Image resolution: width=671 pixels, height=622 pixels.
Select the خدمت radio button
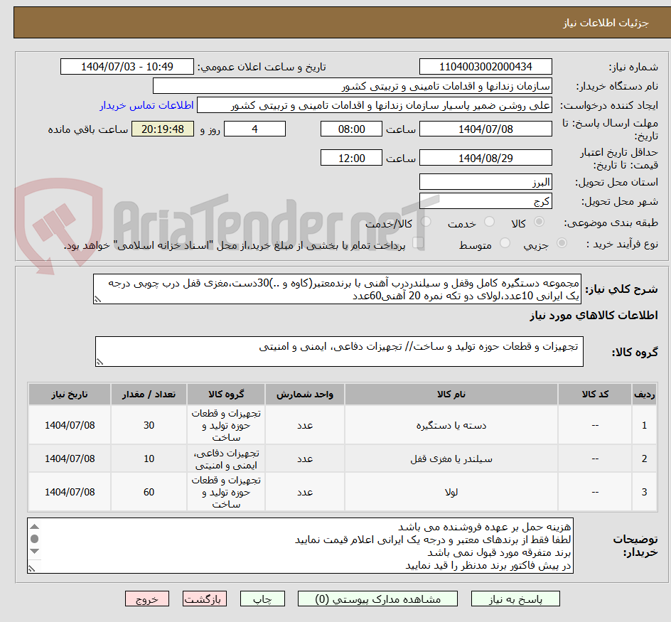click(489, 222)
